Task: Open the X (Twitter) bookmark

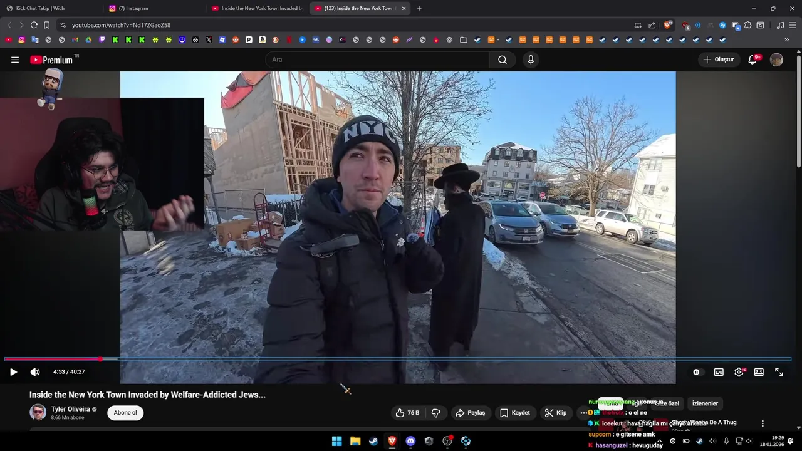Action: click(x=209, y=39)
